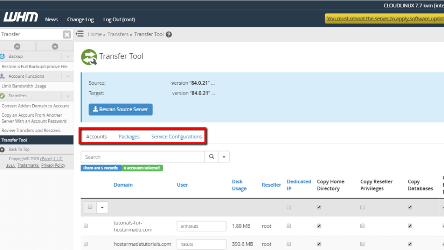Image resolution: width=444 pixels, height=250 pixels.
Task: Click reboot server warning link
Action: (x=385, y=19)
